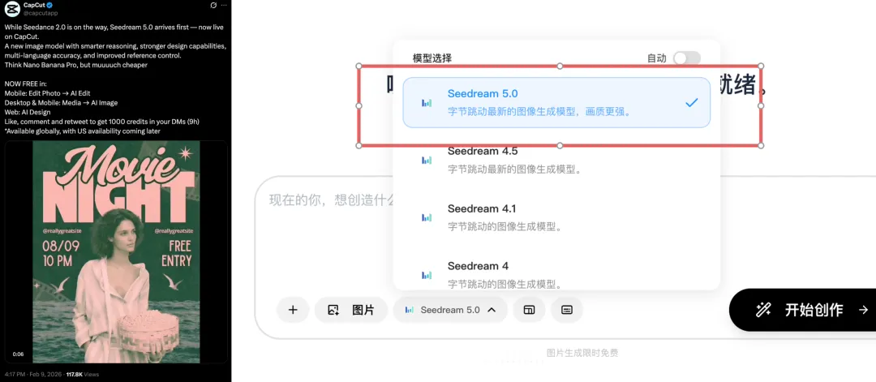The image size is (876, 382).
Task: Collapse the model list via chevron arrow
Action: (492, 310)
